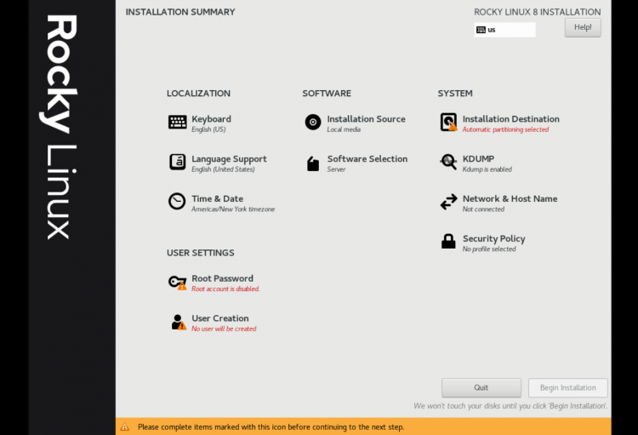Open Installation Destination label text
This screenshot has height=435, width=638.
510,119
